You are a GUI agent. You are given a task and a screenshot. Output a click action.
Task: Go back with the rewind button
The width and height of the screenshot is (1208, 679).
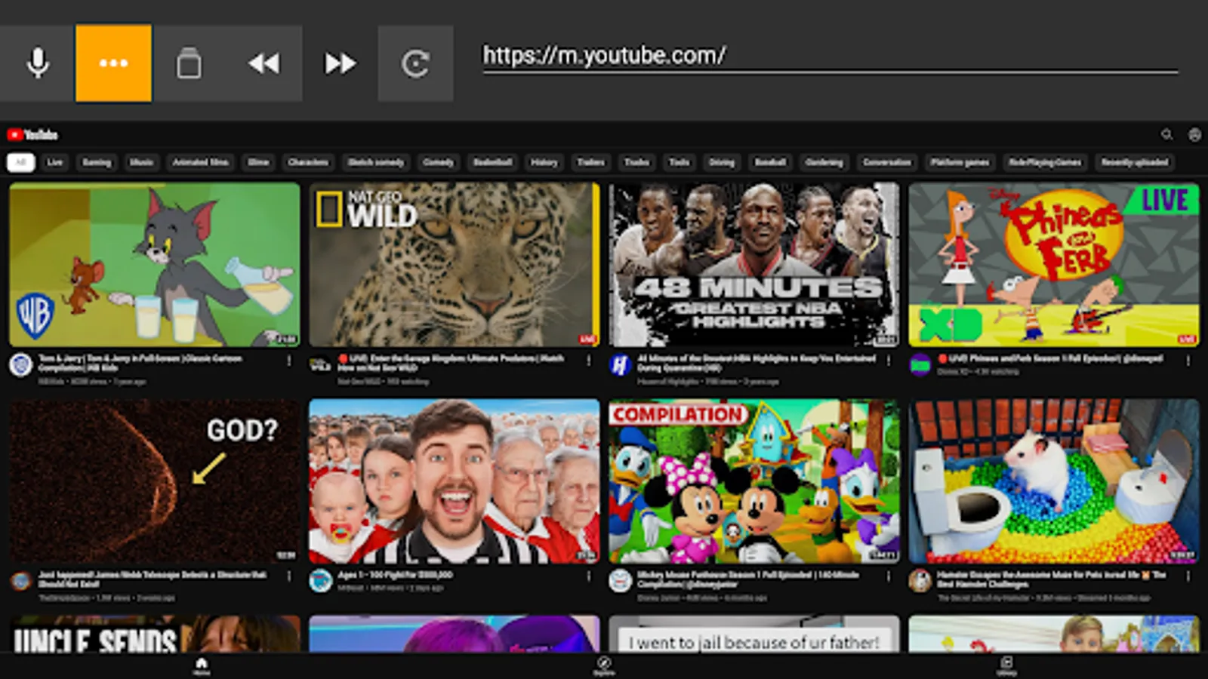(x=264, y=63)
